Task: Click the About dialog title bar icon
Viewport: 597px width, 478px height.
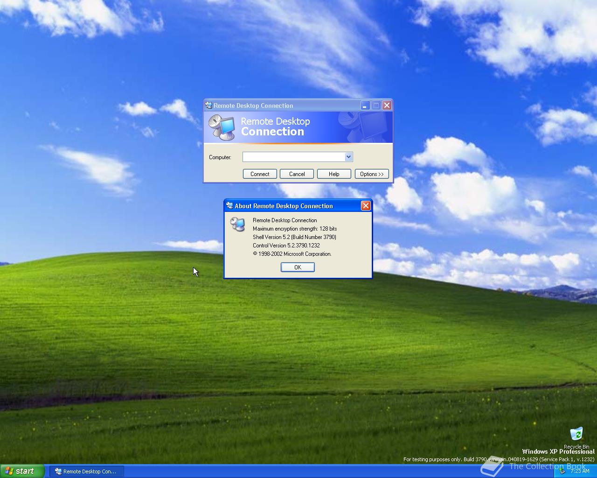Action: [x=229, y=205]
